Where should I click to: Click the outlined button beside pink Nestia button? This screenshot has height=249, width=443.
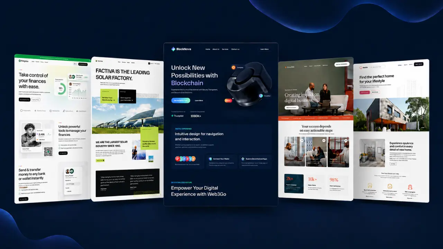tap(375, 92)
